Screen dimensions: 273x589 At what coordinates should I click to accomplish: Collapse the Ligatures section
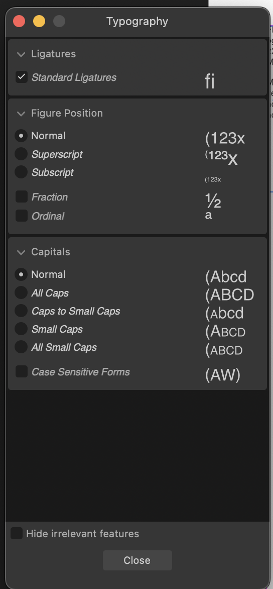[21, 54]
